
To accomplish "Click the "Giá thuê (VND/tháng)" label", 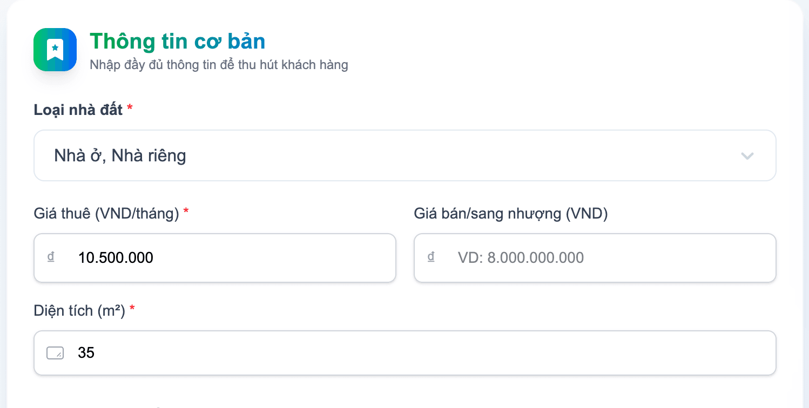I will click(106, 214).
